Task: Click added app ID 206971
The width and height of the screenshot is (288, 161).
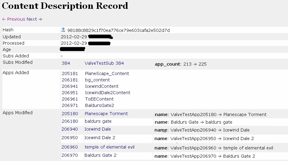Action: (x=70, y=105)
